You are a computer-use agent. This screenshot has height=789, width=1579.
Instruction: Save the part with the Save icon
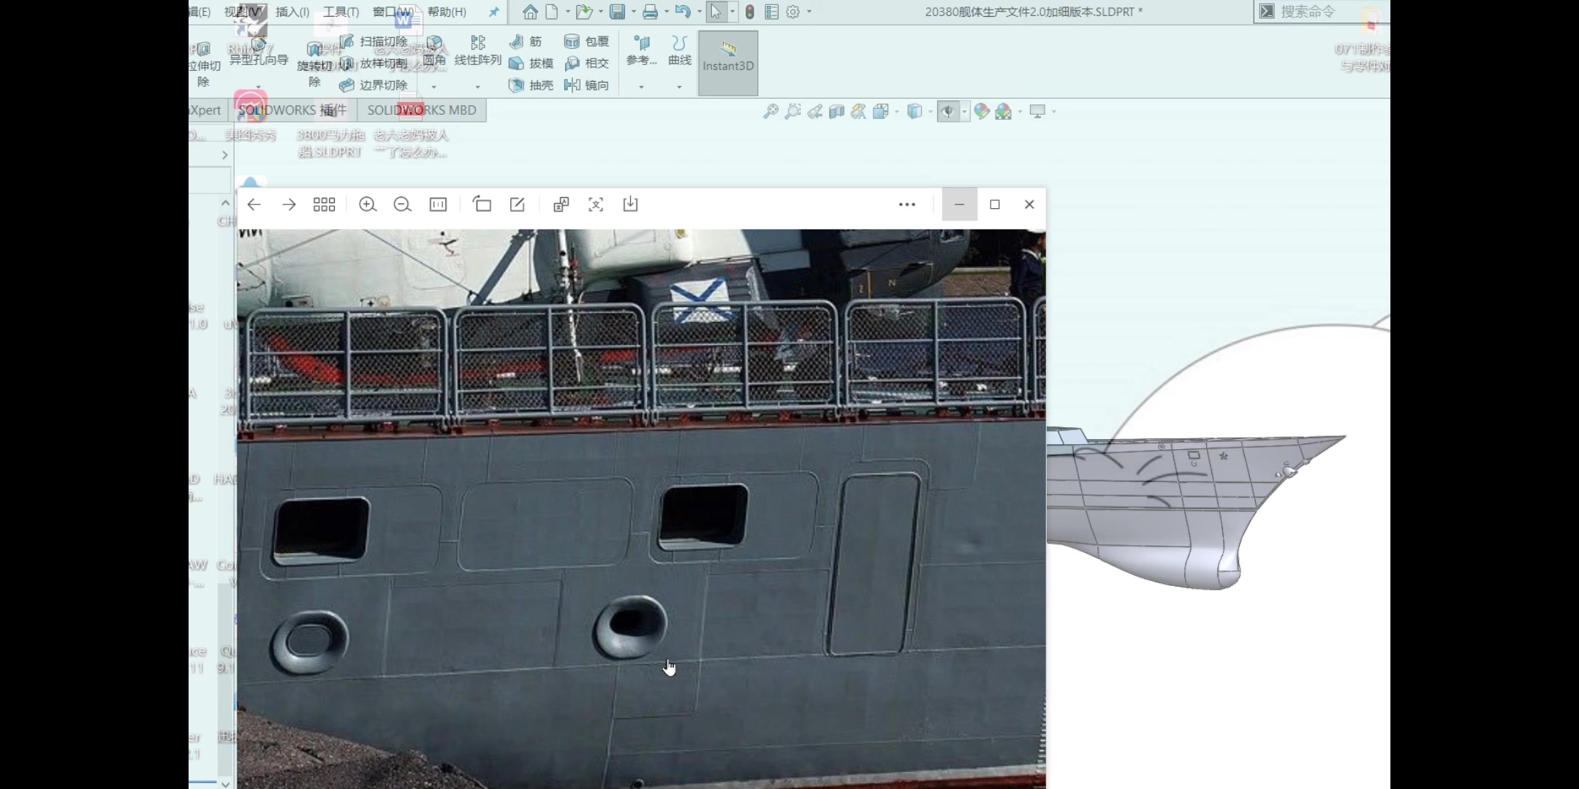(618, 12)
